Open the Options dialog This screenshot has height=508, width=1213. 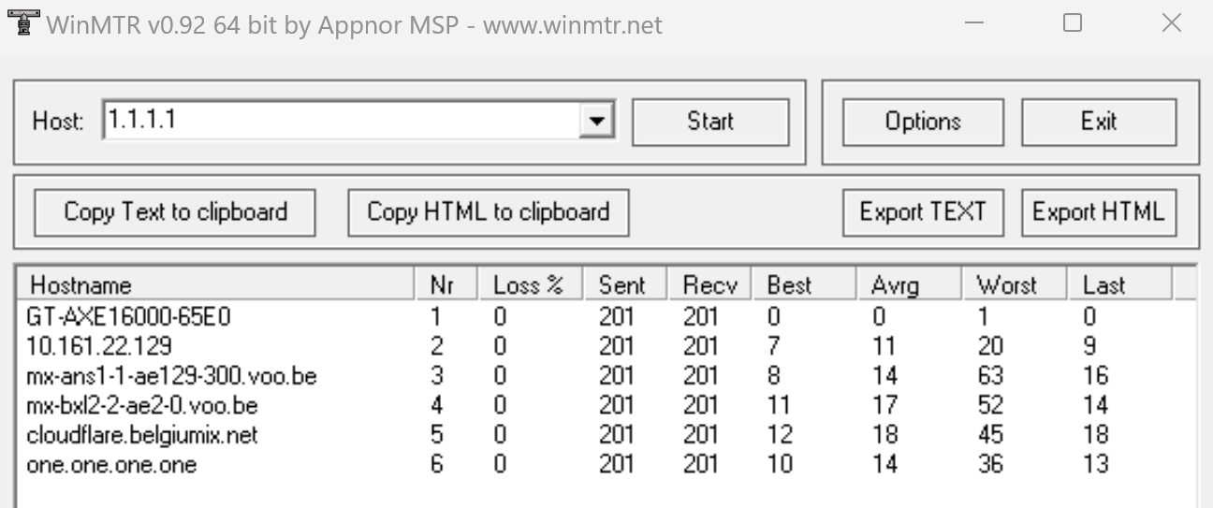[x=923, y=122]
